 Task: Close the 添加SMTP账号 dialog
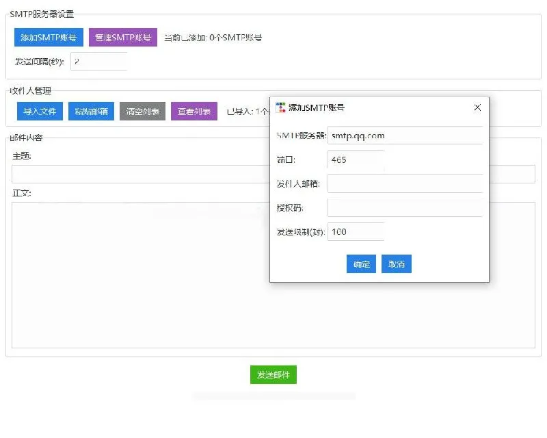477,107
